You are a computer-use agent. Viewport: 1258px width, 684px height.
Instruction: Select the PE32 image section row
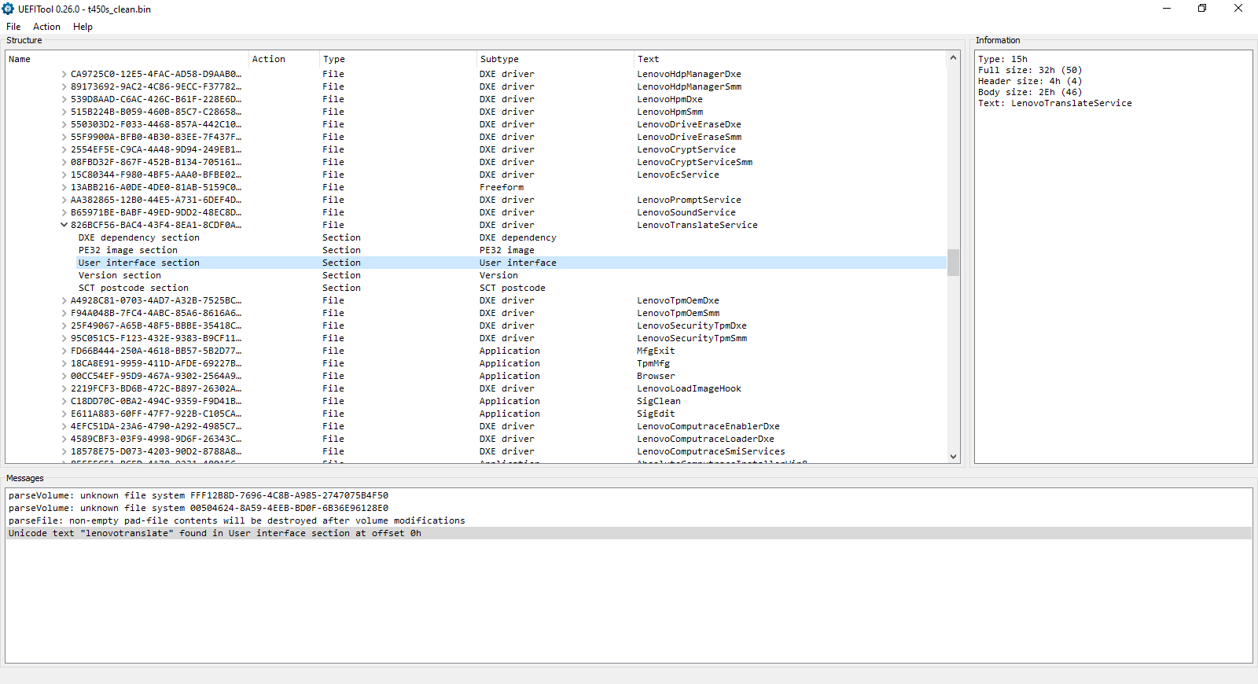[476, 250]
